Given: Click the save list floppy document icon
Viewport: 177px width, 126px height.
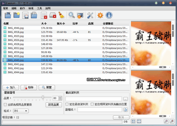Looking at the screenshot, I should (25, 15).
